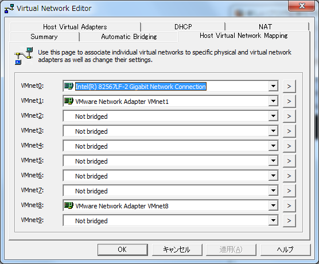Click the adapter icon in VMnet8 combo box
The height and width of the screenshot is (264, 319).
(x=68, y=205)
